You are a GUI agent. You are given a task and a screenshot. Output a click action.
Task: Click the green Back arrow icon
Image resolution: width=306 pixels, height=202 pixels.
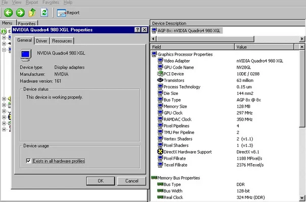coord(8,13)
